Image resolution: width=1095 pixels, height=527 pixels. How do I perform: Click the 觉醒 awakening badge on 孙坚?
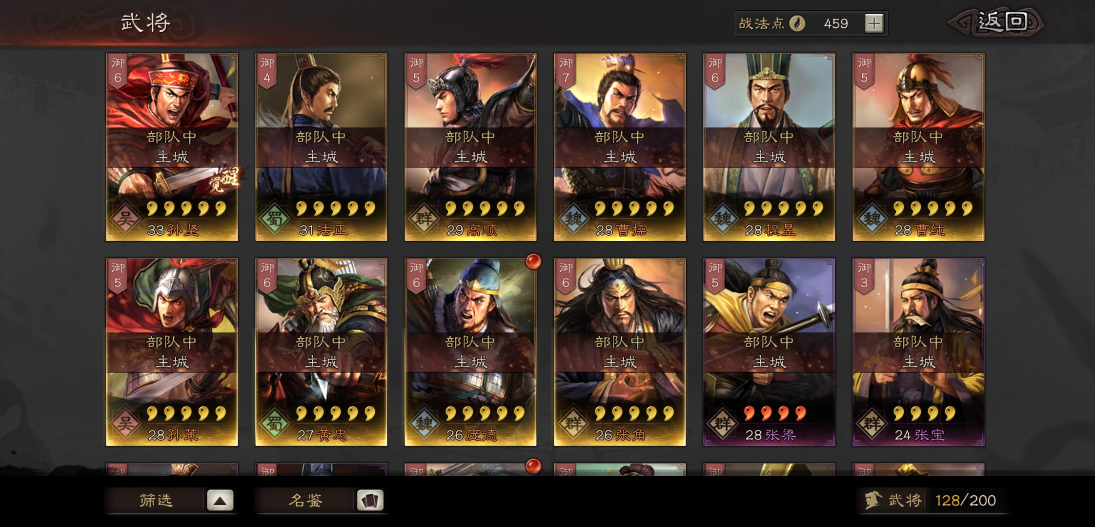pyautogui.click(x=225, y=181)
